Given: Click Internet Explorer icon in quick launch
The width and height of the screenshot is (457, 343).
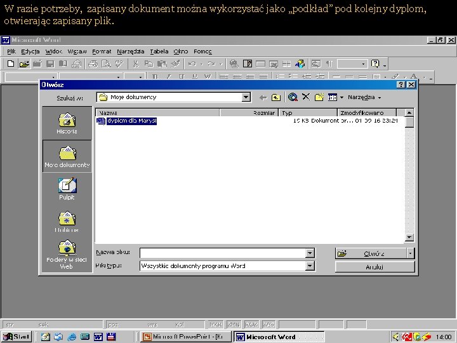Looking at the screenshot, I should (71, 337).
